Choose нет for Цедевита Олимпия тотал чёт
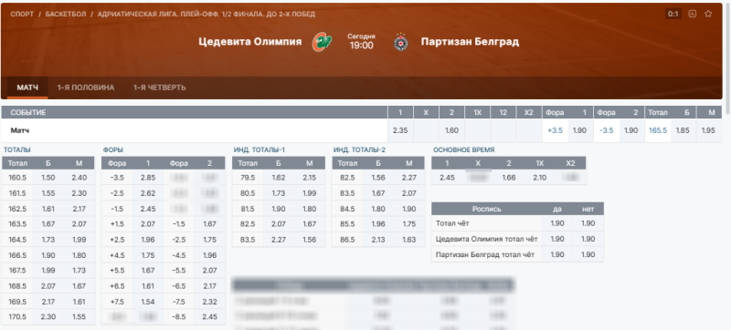Viewport: 731px width, 330px height. click(x=588, y=239)
